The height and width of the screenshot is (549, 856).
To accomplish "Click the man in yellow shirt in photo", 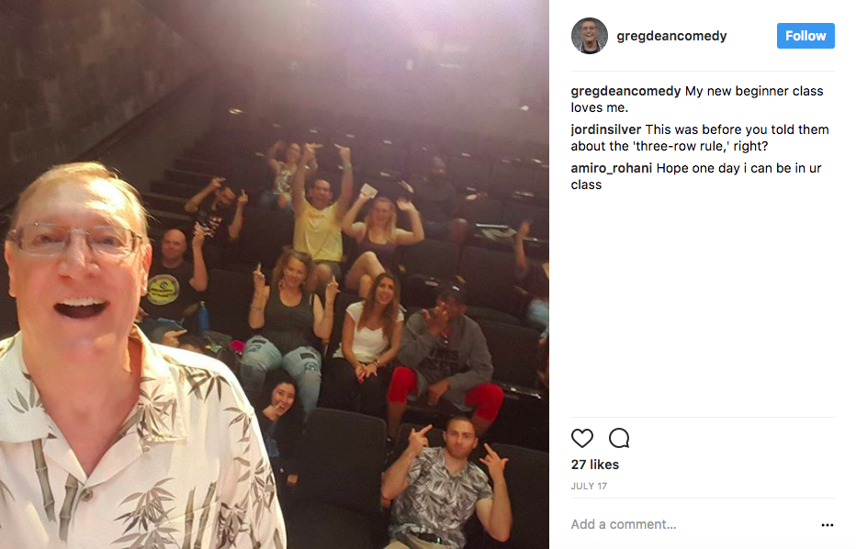I will 320,218.
